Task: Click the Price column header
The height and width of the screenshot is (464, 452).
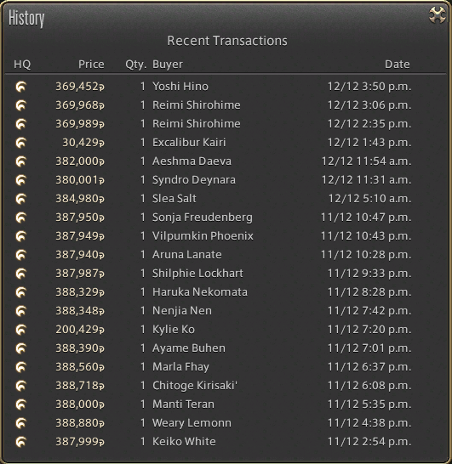Action: [91, 65]
